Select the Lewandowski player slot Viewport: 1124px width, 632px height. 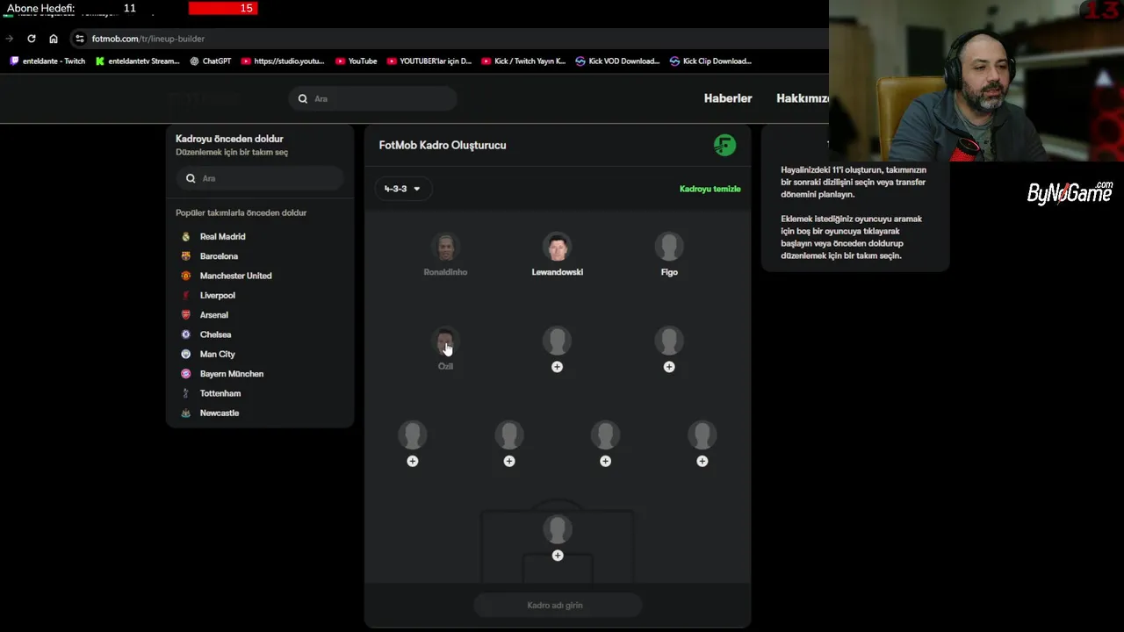coord(557,255)
